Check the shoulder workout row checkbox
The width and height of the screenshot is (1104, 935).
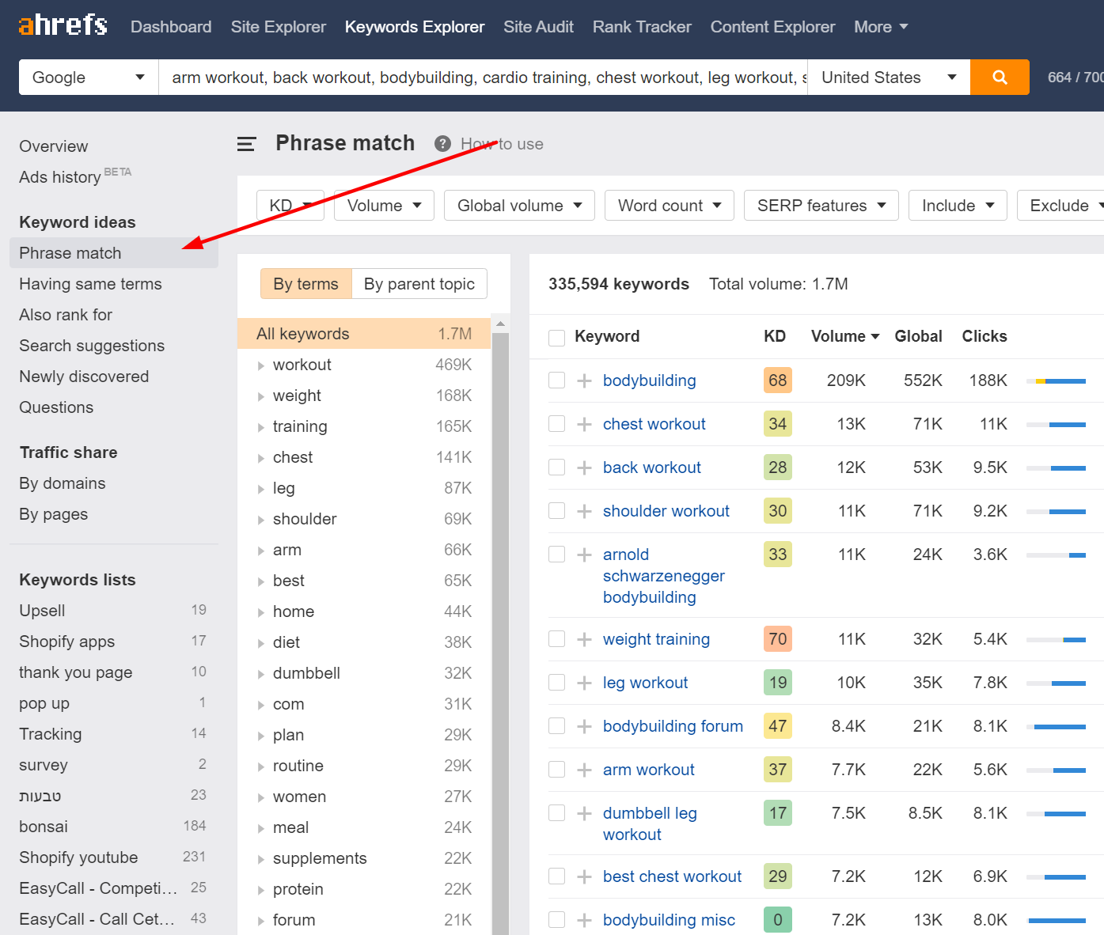[557, 511]
